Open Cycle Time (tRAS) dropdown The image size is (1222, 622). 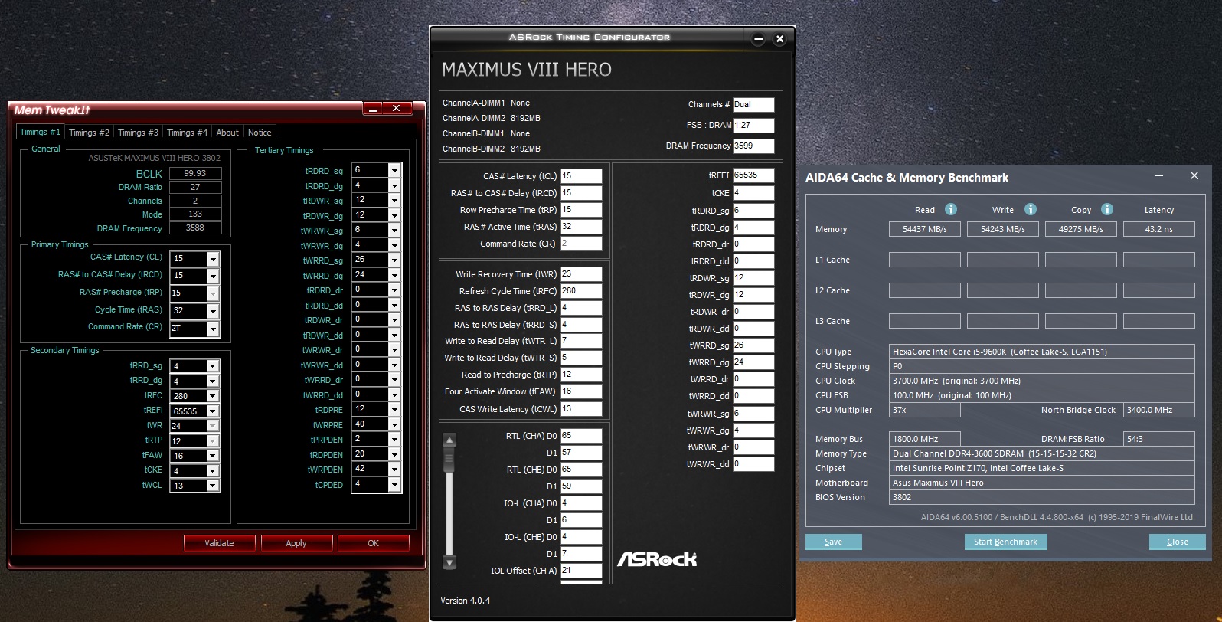tap(213, 311)
